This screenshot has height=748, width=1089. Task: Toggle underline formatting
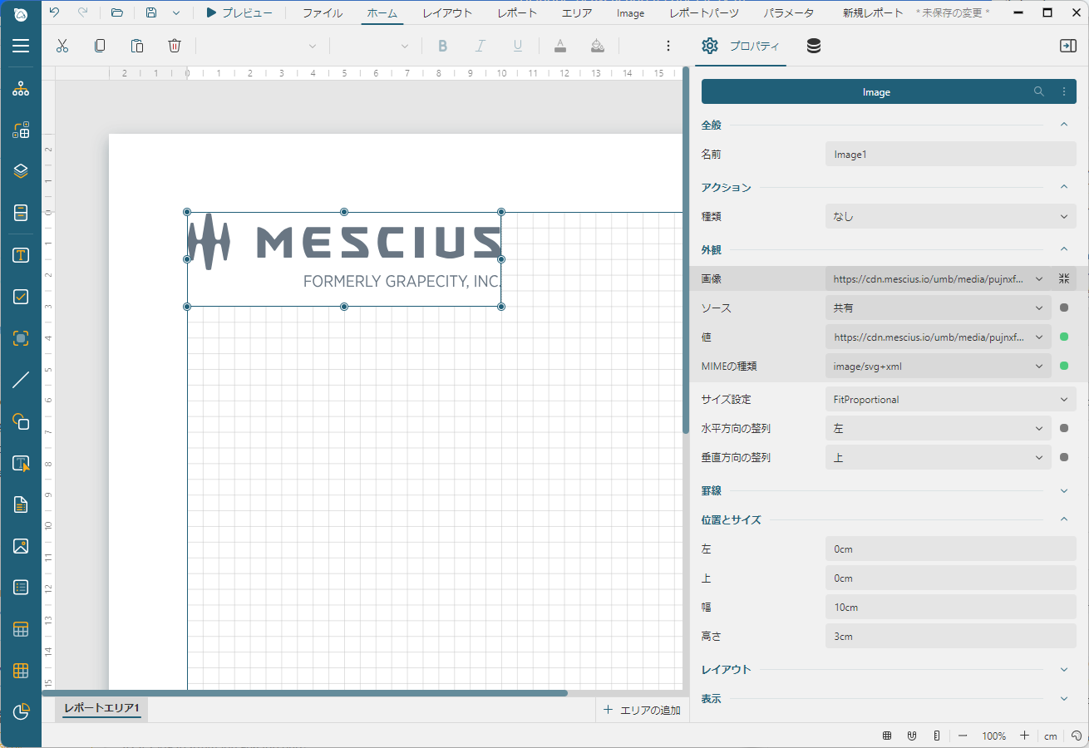(518, 46)
